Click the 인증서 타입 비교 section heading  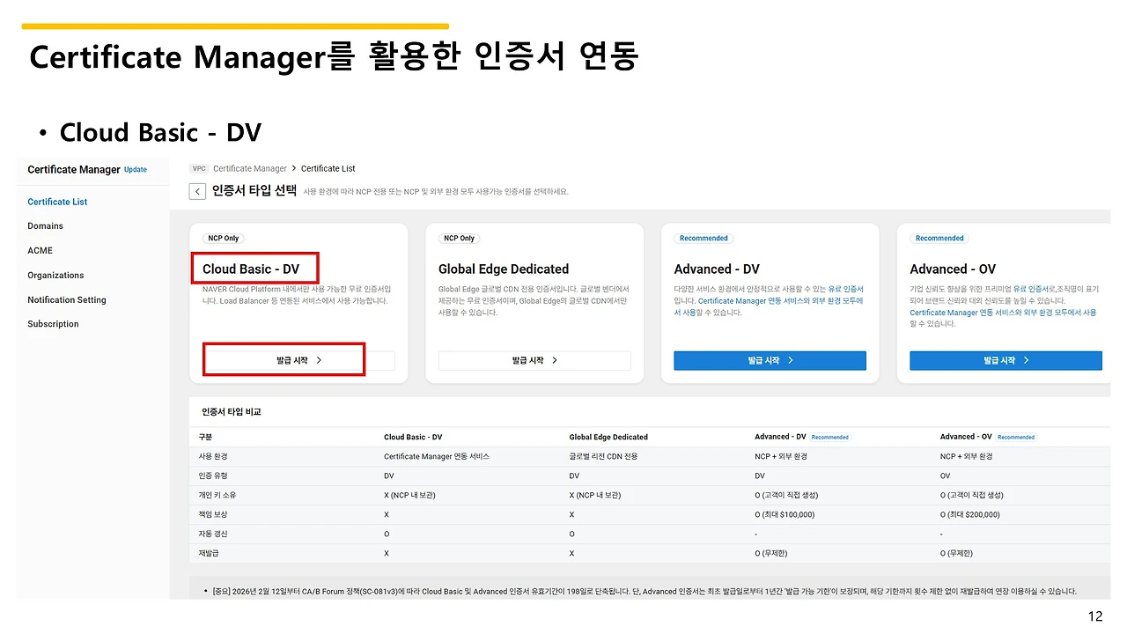pyautogui.click(x=232, y=411)
